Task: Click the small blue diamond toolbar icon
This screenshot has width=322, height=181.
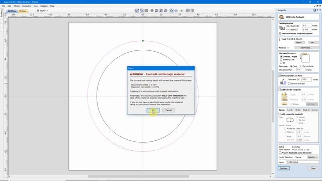Action: click(x=176, y=11)
